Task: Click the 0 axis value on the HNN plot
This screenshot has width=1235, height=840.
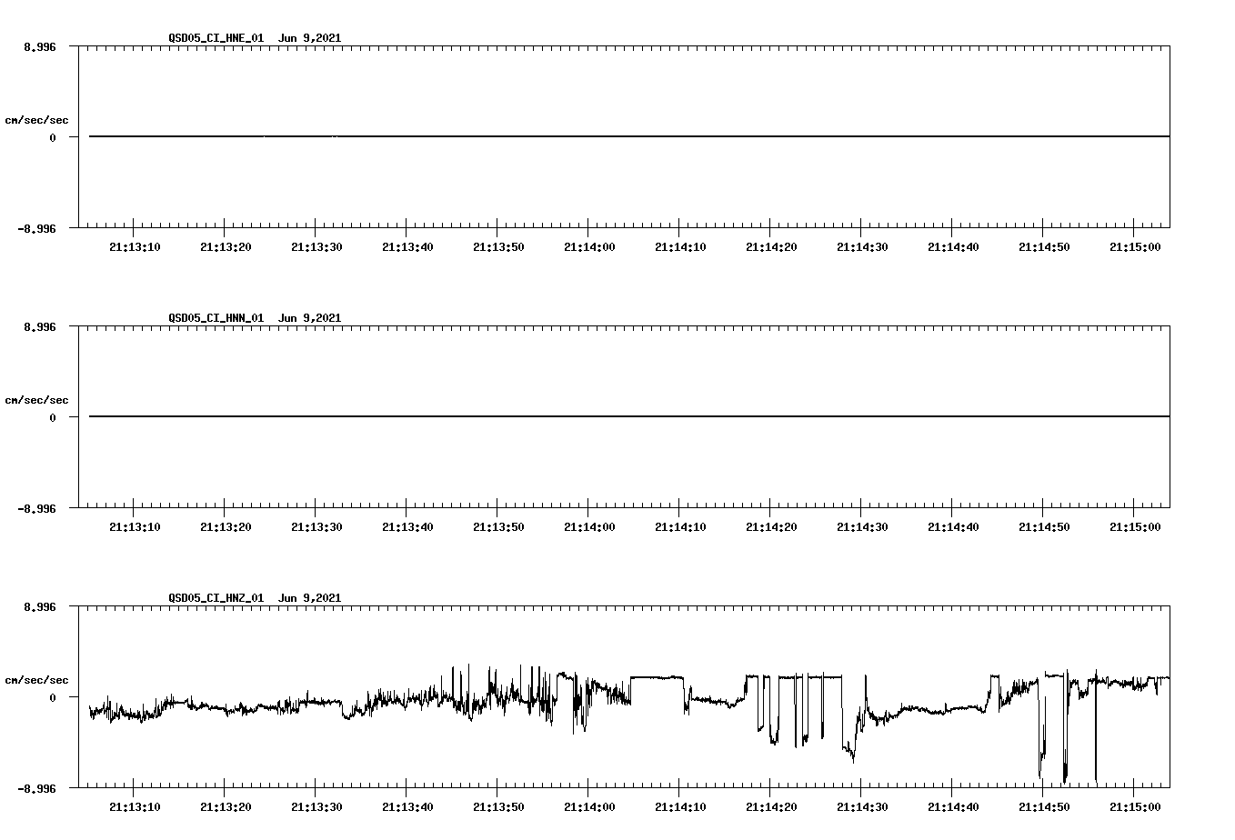Action: coord(53,418)
